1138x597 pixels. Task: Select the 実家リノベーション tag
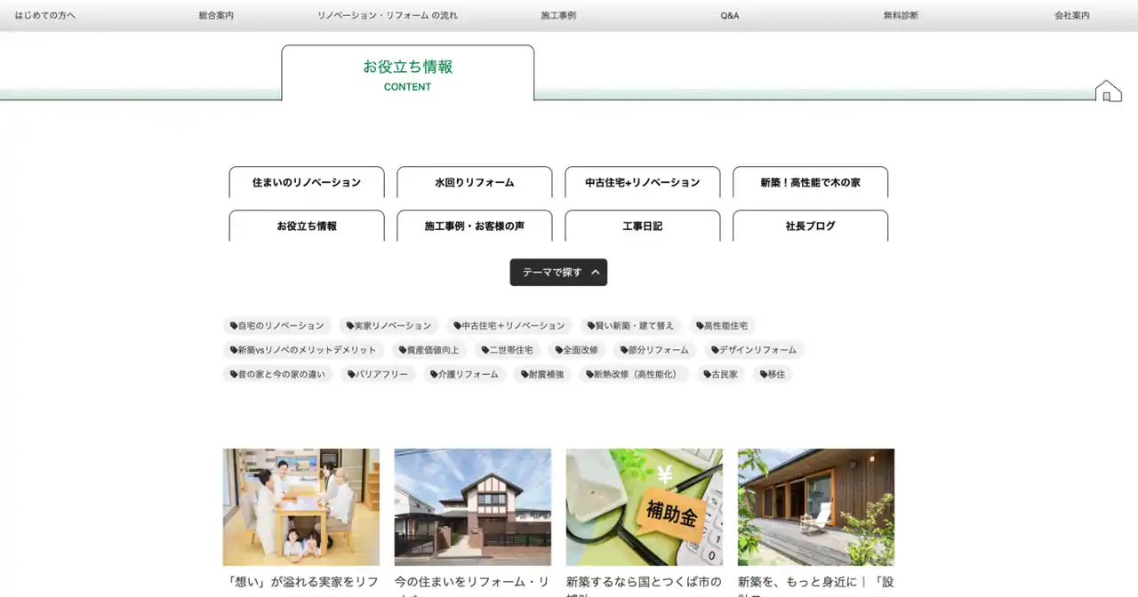point(389,326)
